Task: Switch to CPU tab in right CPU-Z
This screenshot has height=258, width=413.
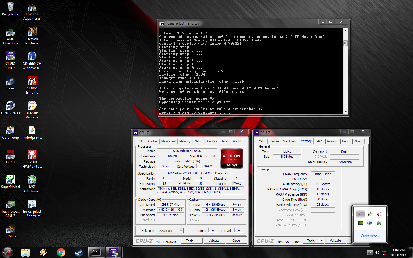Action: (262, 141)
